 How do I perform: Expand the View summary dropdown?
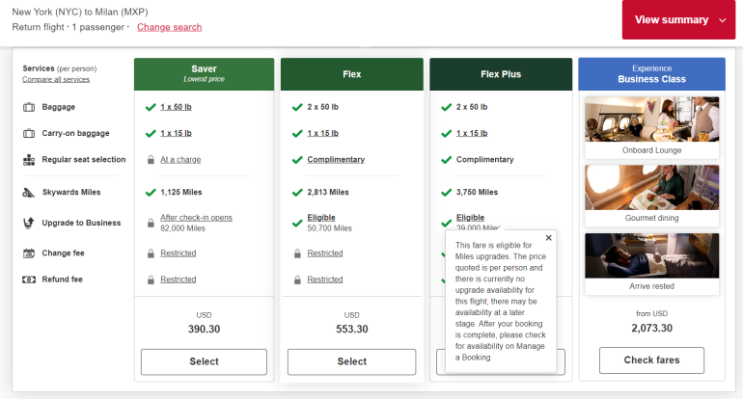[679, 20]
